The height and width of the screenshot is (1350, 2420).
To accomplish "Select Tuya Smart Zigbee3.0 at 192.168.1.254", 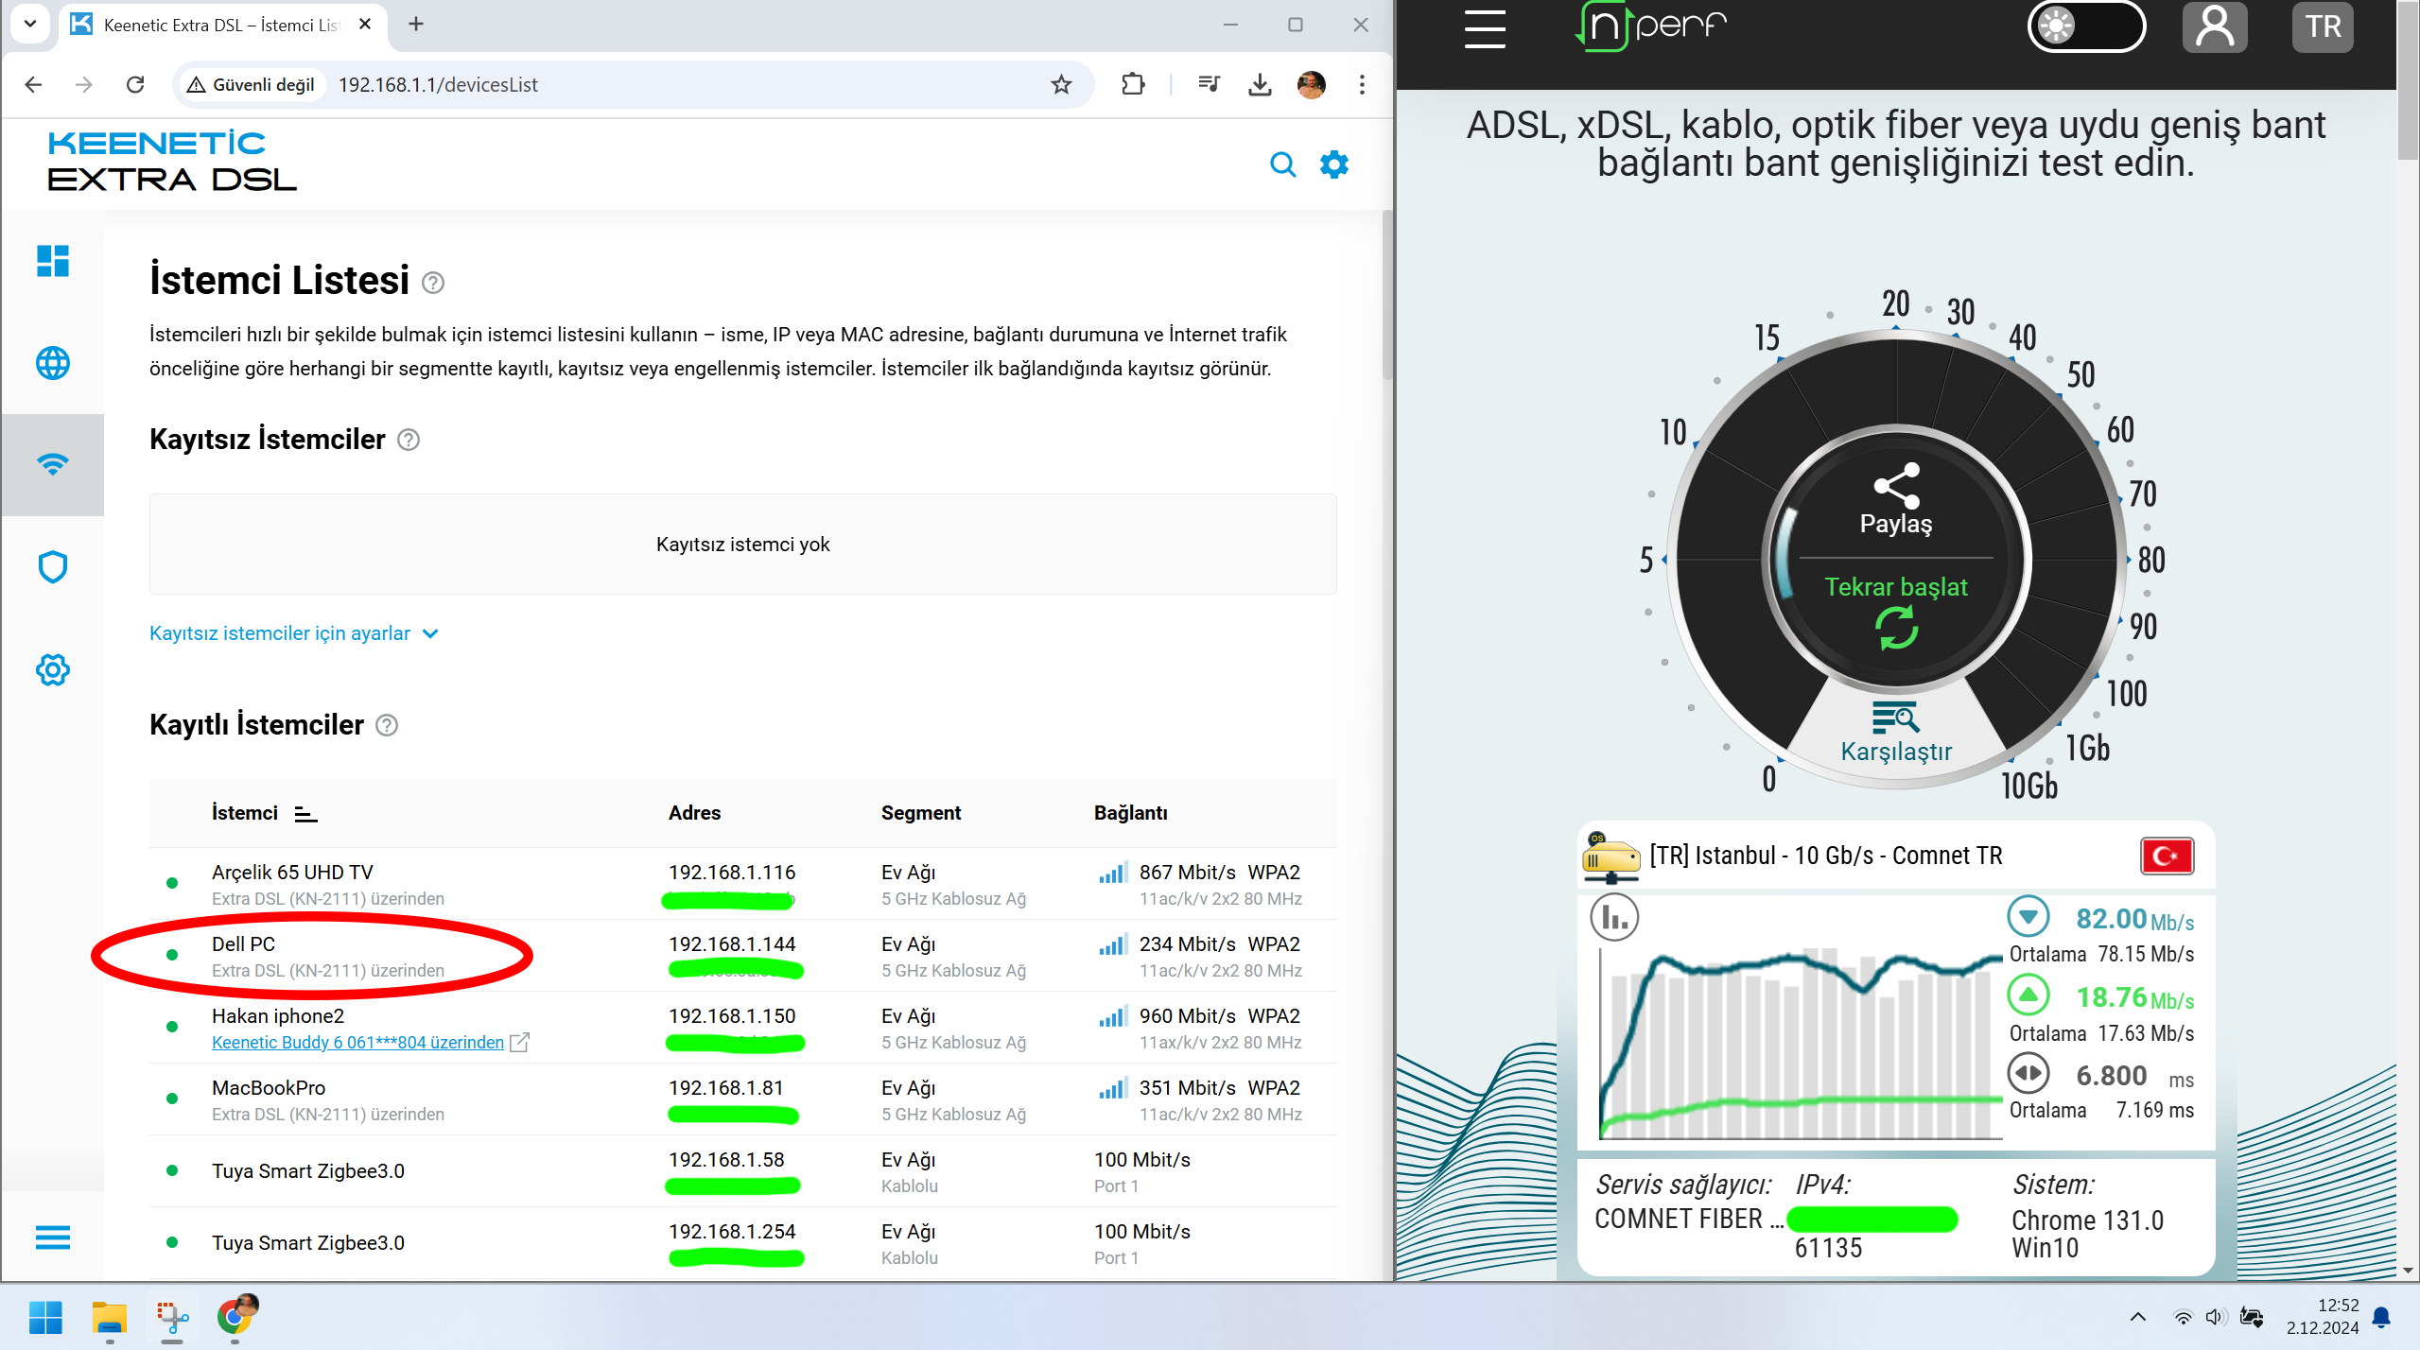I will (x=743, y=1243).
